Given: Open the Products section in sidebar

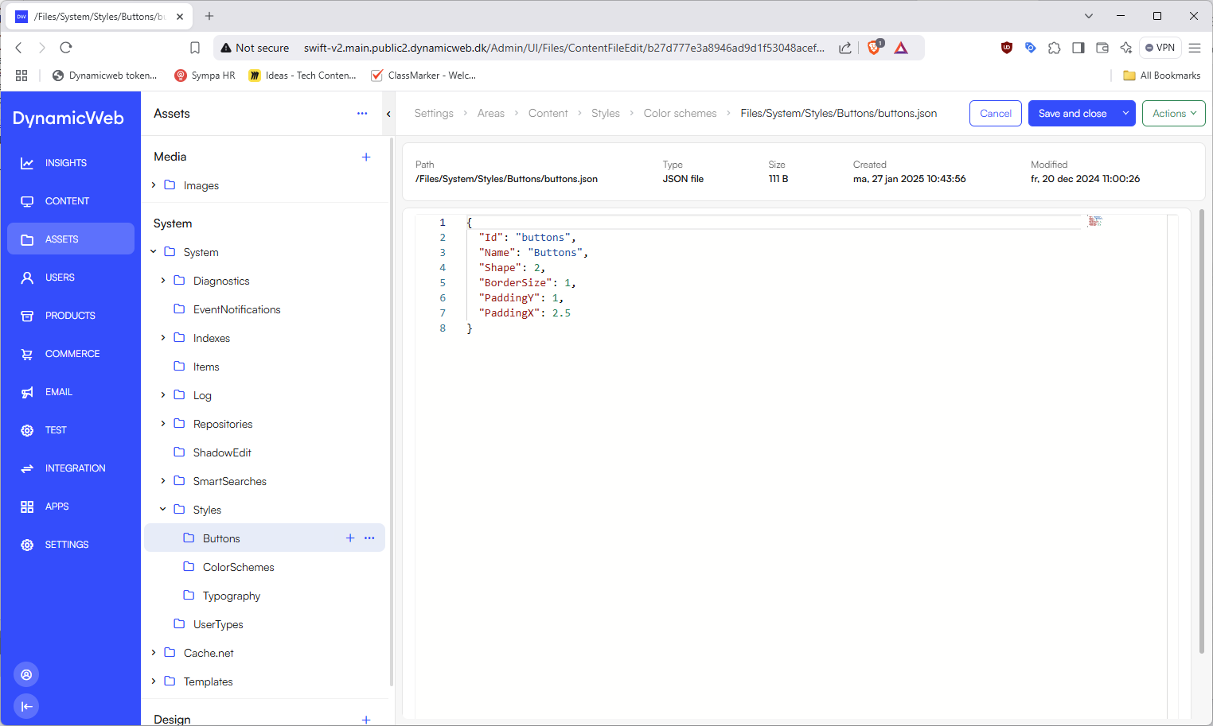Looking at the screenshot, I should point(70,316).
